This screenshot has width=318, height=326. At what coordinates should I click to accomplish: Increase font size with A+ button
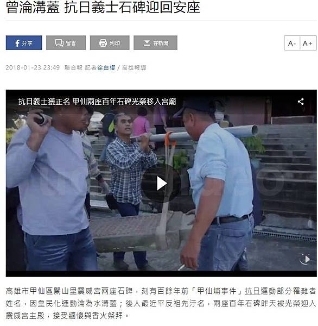pyautogui.click(x=308, y=43)
